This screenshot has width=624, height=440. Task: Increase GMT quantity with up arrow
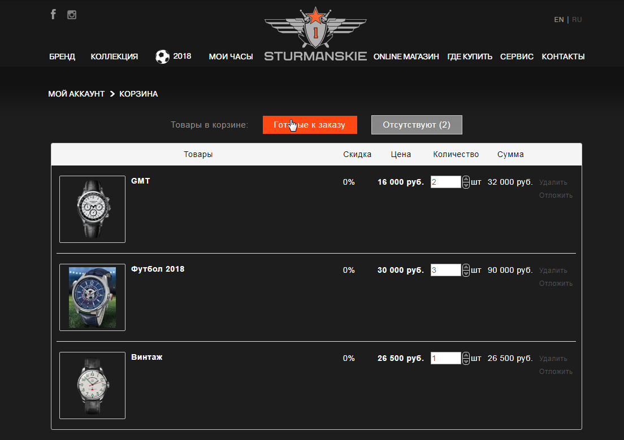click(x=466, y=179)
